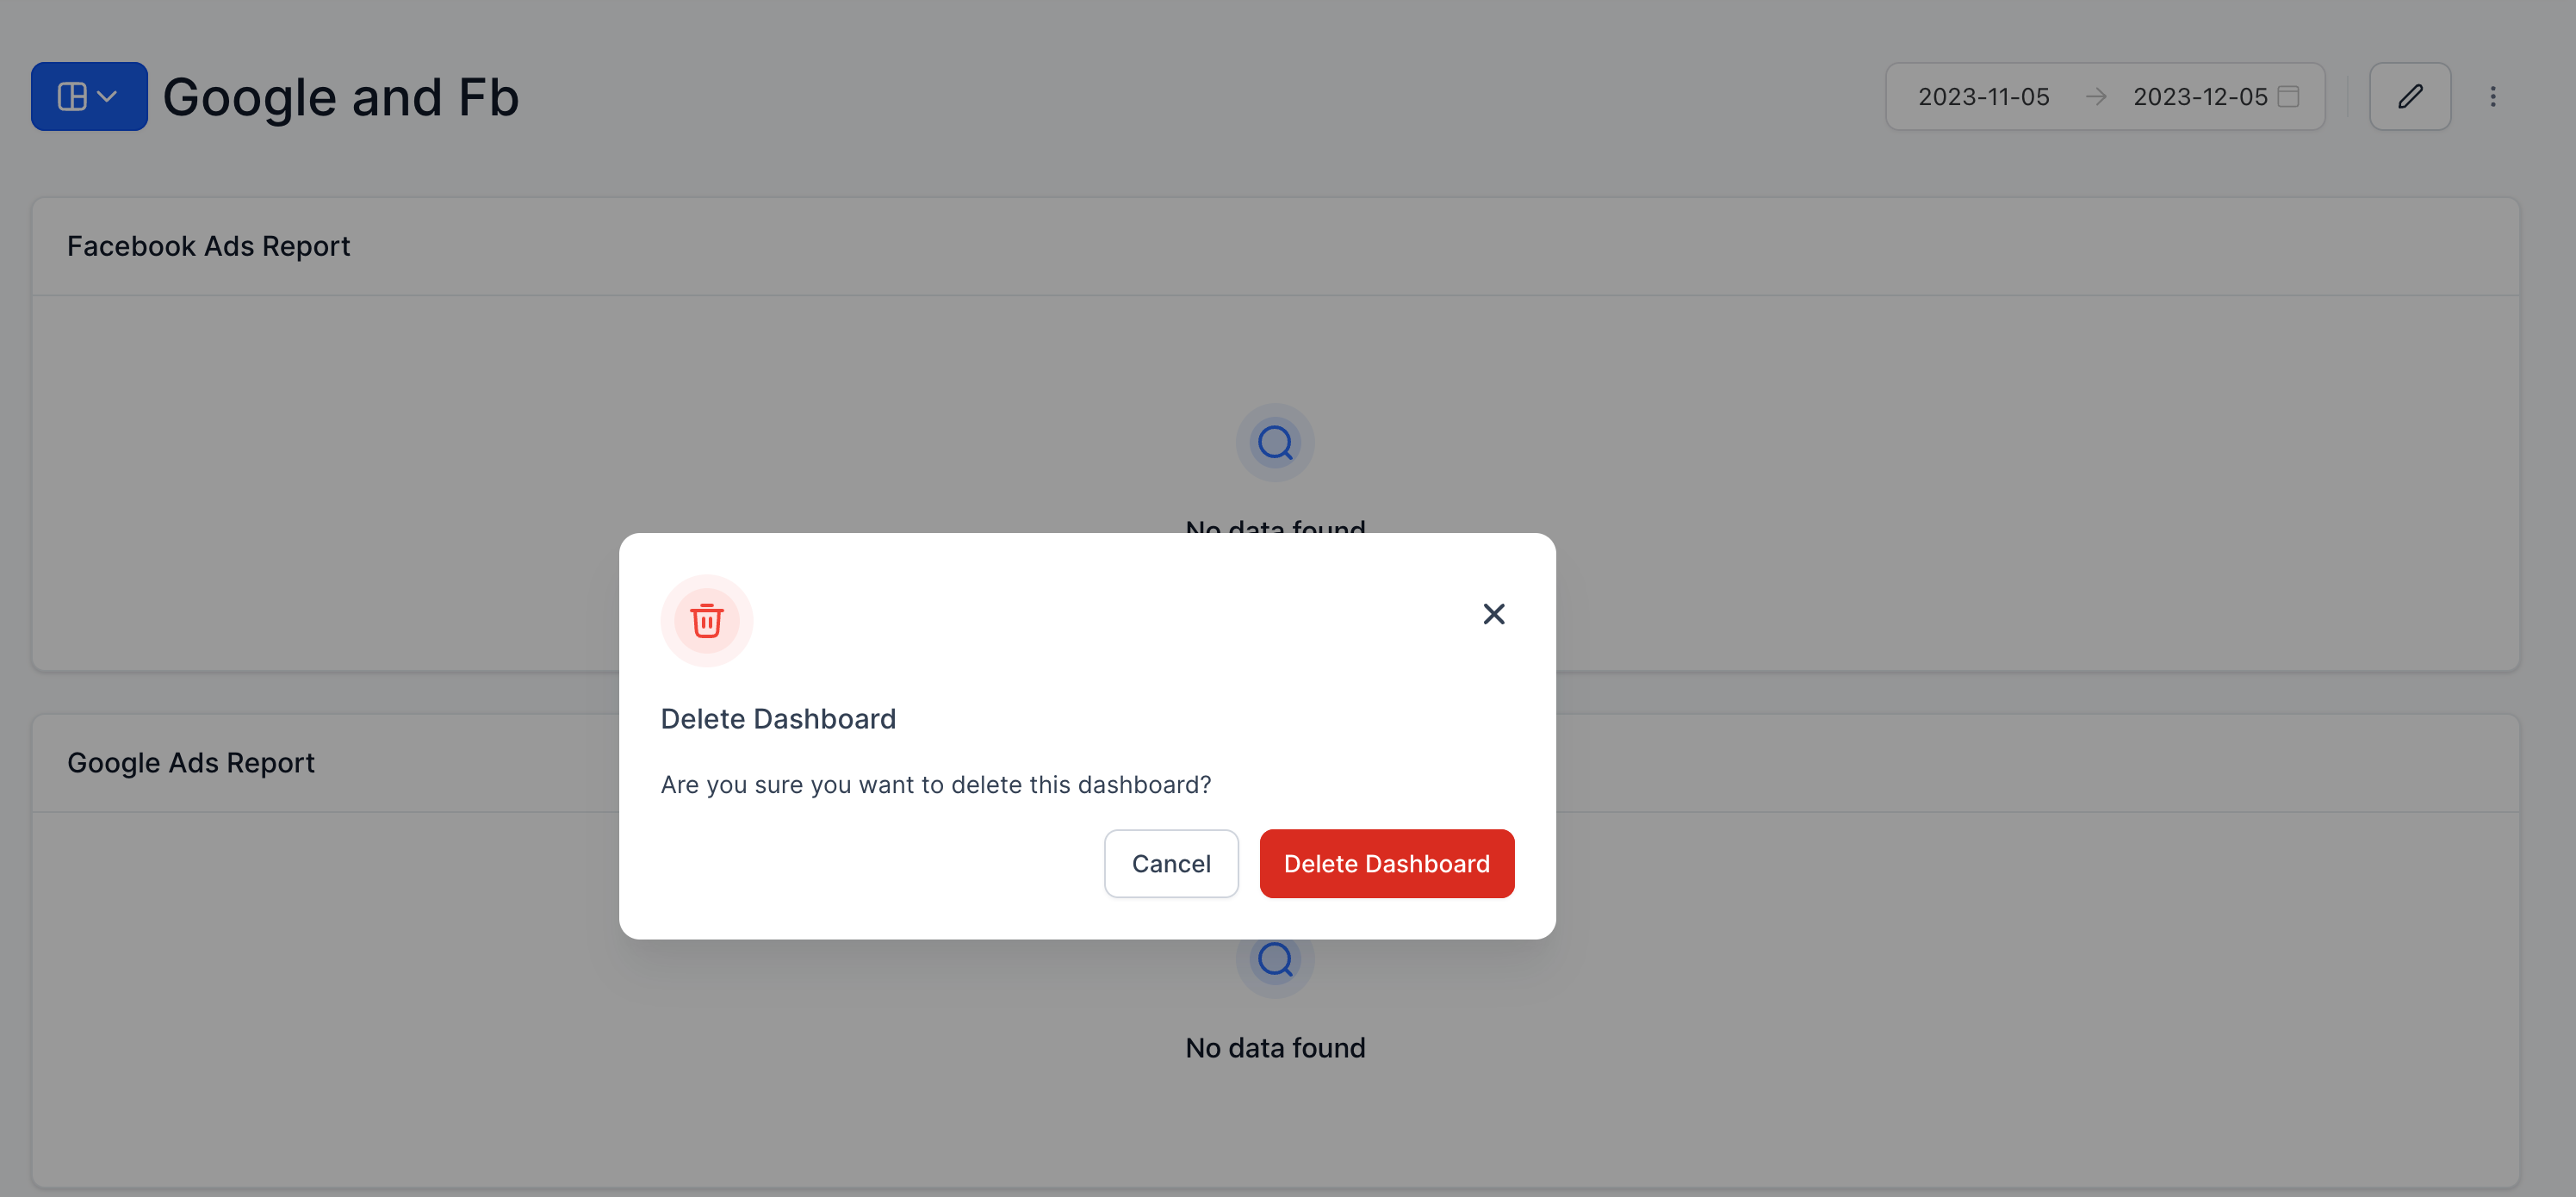This screenshot has width=2576, height=1197.
Task: Click the Google and Fb dashboard title
Action: tap(340, 97)
